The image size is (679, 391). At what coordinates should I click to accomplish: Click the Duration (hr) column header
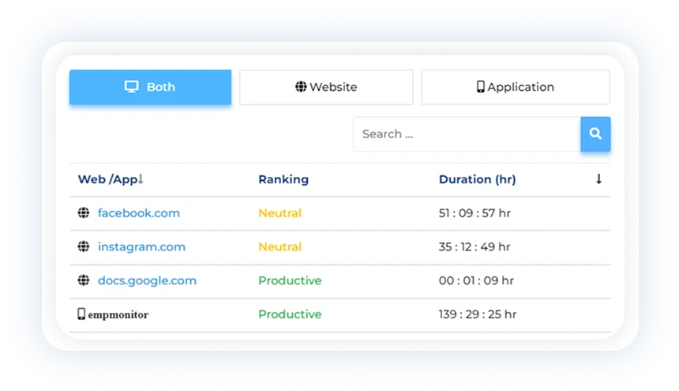coord(477,179)
